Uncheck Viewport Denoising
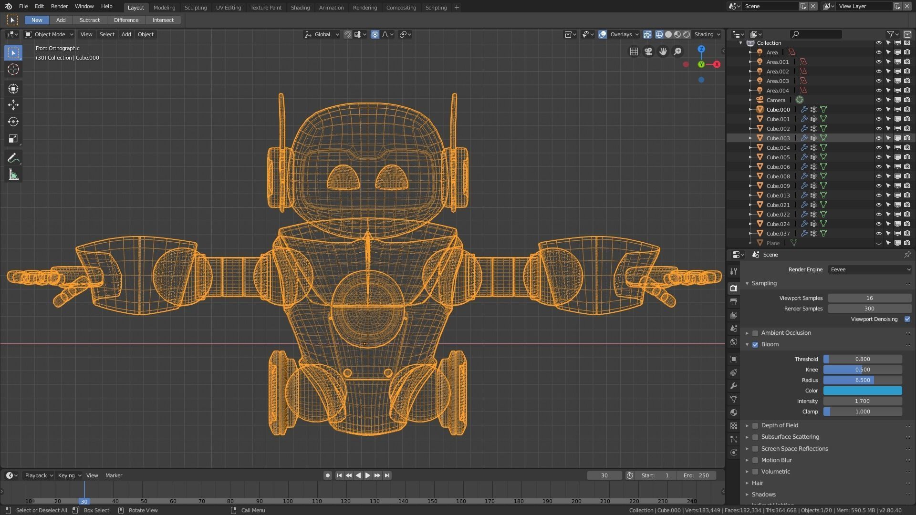 907,319
